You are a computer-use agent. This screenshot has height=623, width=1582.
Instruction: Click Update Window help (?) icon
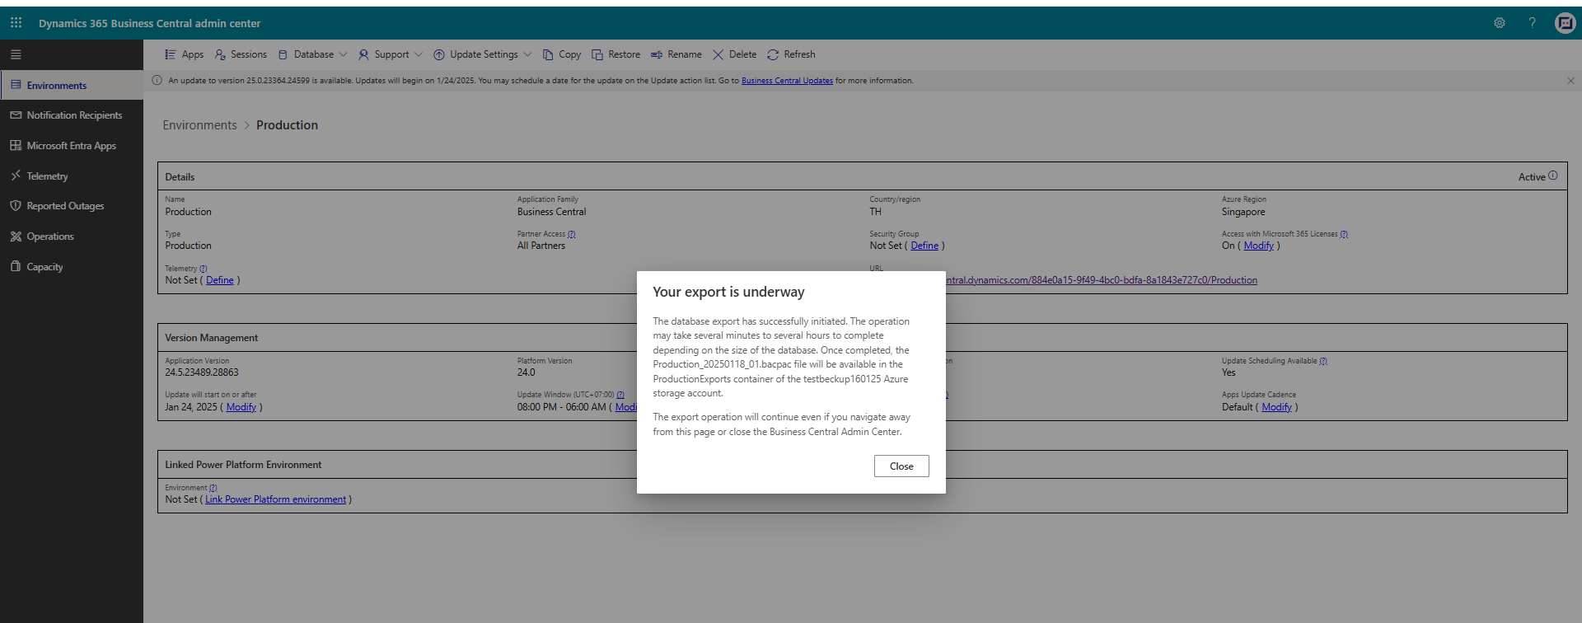click(620, 395)
